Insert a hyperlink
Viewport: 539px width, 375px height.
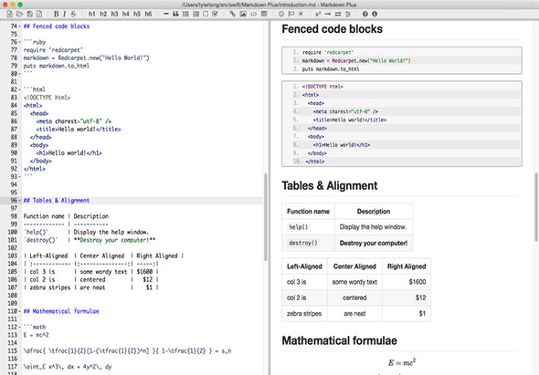click(x=233, y=14)
